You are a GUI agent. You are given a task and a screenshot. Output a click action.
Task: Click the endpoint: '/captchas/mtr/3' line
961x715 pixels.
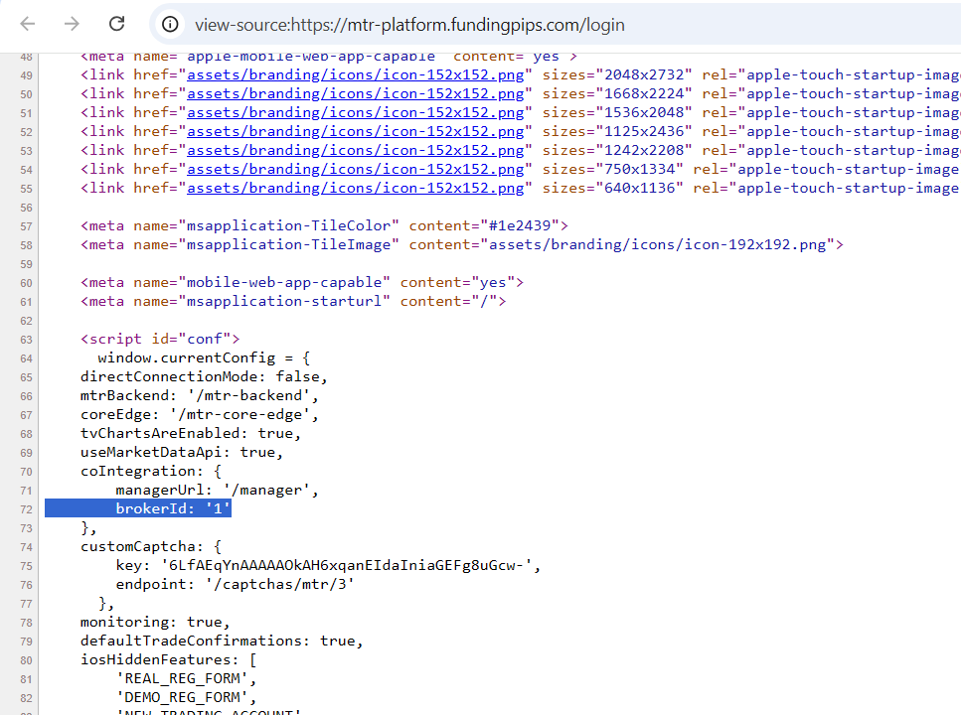click(x=236, y=585)
